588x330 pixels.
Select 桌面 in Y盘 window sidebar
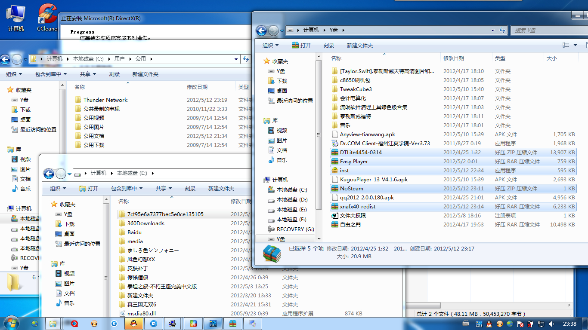pyautogui.click(x=278, y=91)
